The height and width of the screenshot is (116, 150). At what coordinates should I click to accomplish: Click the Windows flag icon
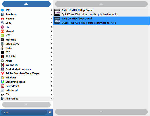pos(2,77)
